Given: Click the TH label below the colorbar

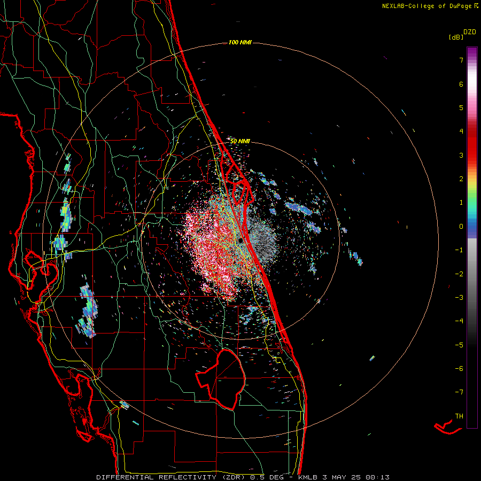Looking at the screenshot, I should pyautogui.click(x=459, y=416).
